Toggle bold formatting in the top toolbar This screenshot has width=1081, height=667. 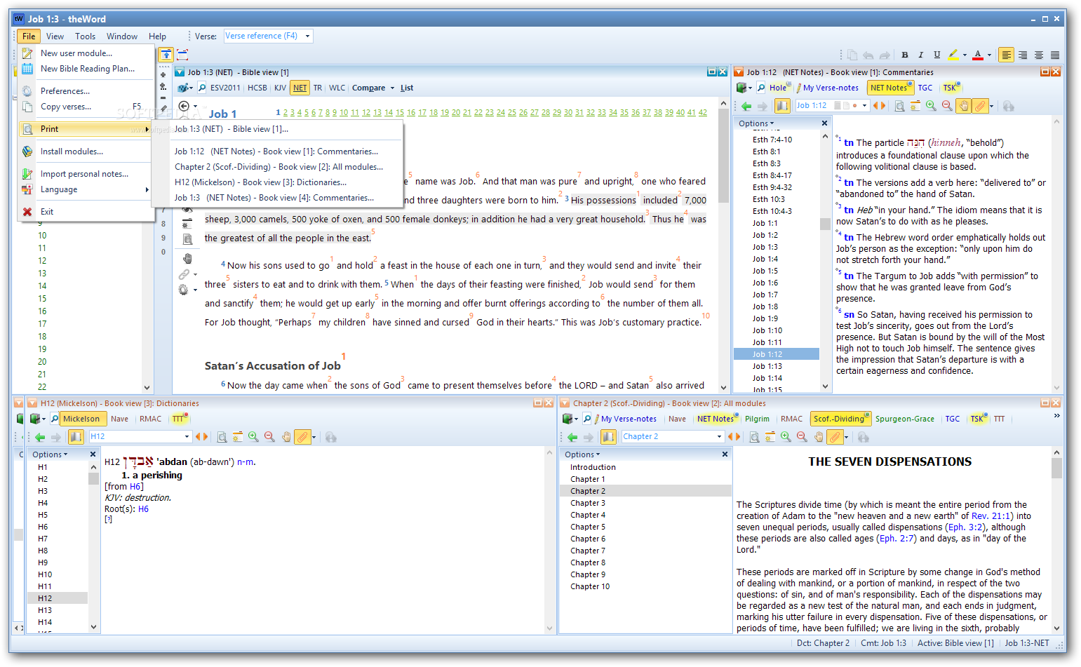pyautogui.click(x=904, y=55)
